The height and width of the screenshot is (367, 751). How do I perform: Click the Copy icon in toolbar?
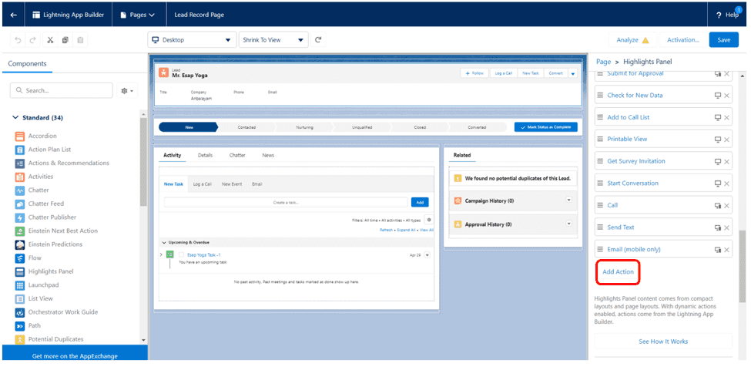(65, 40)
